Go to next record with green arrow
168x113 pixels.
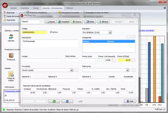coord(54,101)
